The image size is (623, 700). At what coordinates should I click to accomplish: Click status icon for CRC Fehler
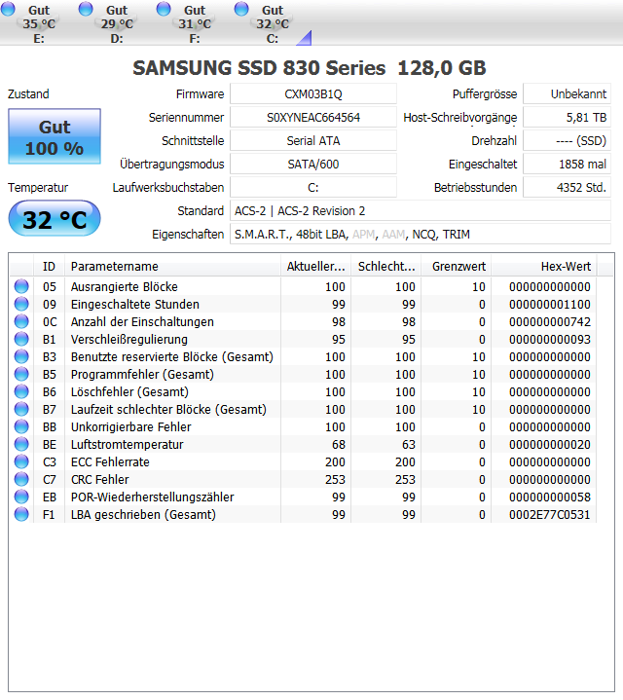[21, 479]
